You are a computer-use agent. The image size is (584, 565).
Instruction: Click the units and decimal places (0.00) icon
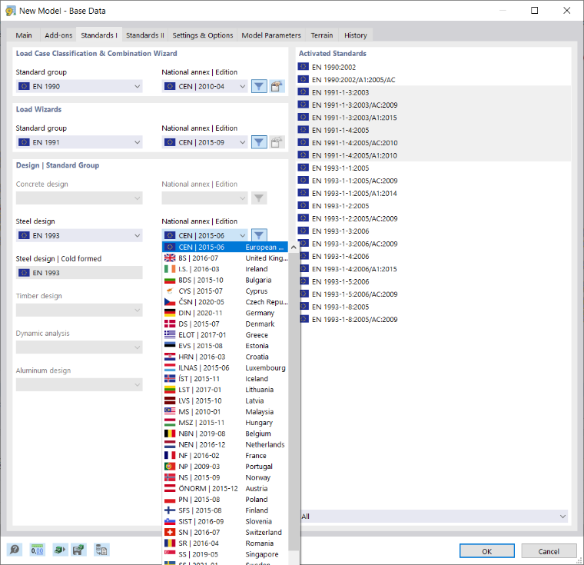click(x=37, y=550)
